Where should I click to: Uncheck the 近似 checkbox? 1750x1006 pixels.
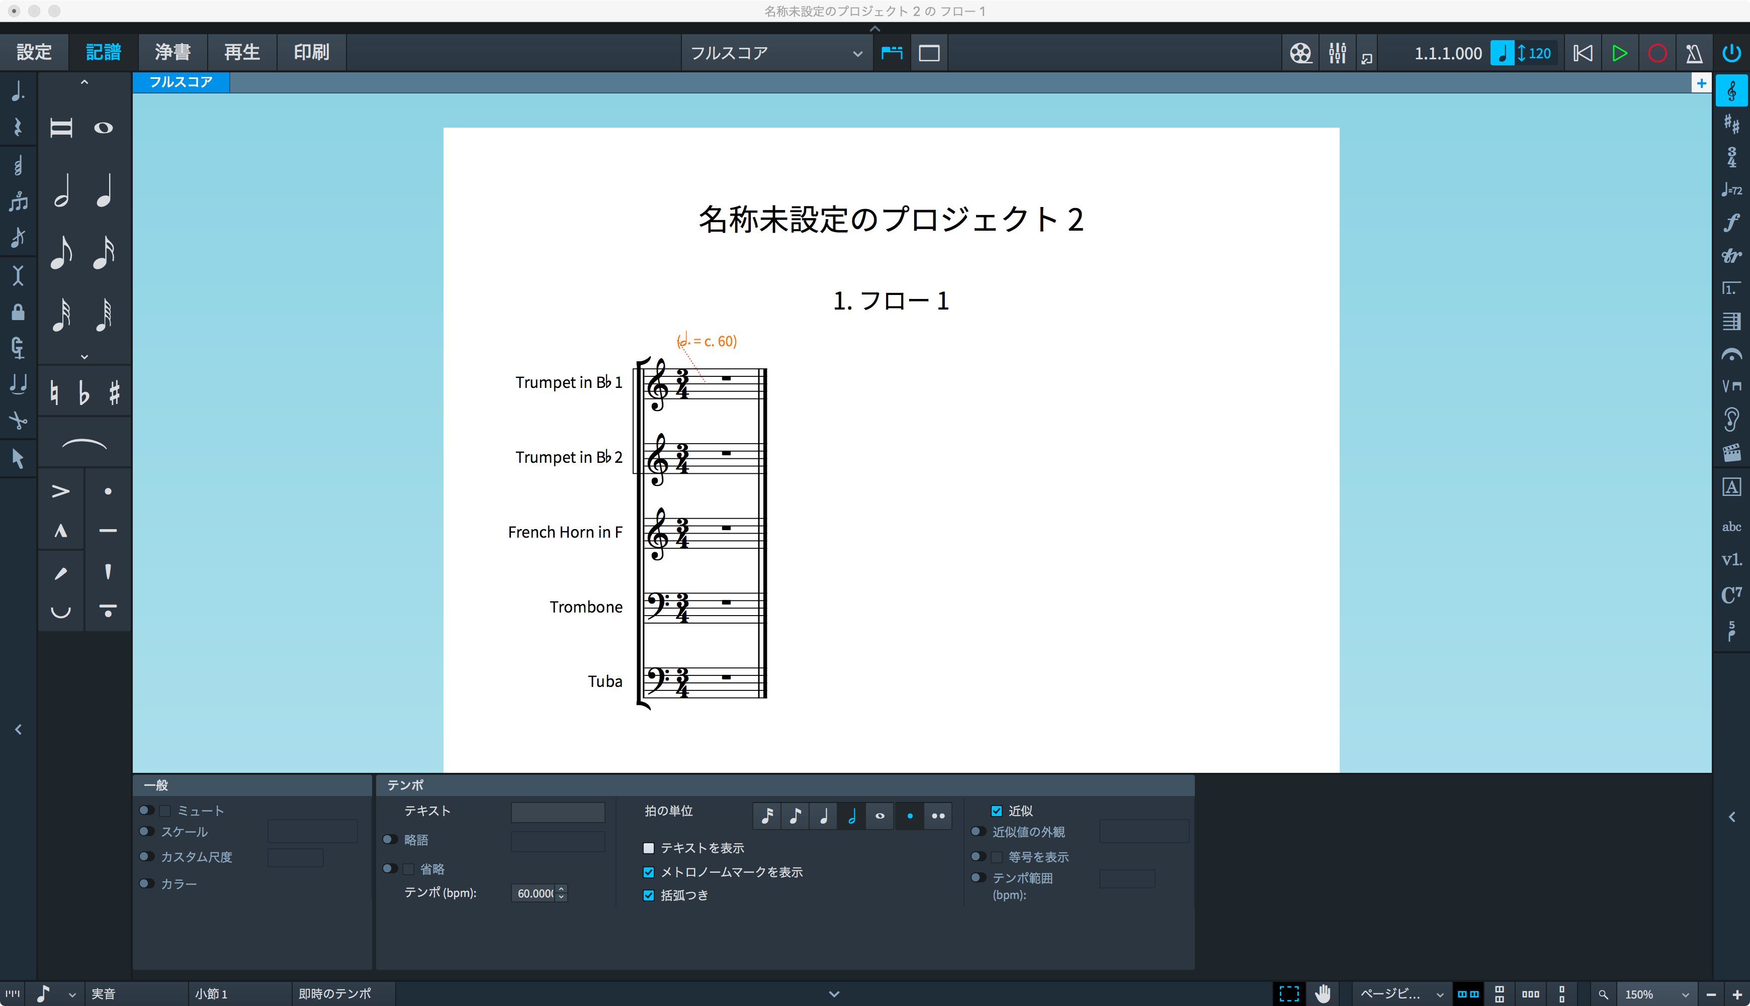pyautogui.click(x=996, y=811)
